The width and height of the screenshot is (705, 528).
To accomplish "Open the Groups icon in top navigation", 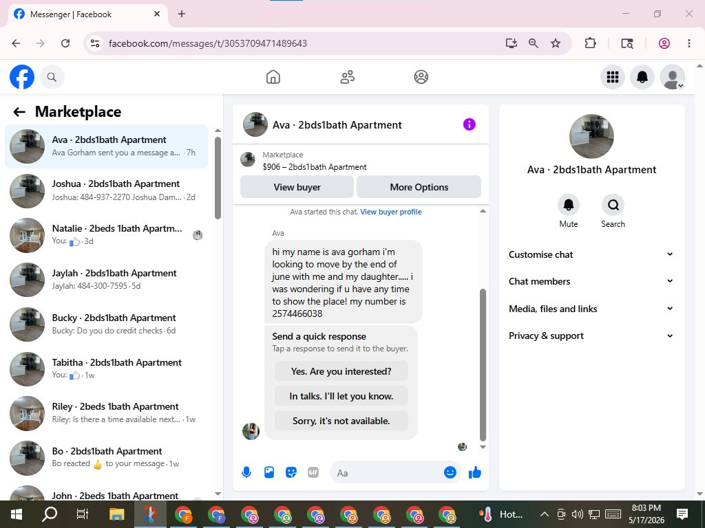I will click(421, 77).
